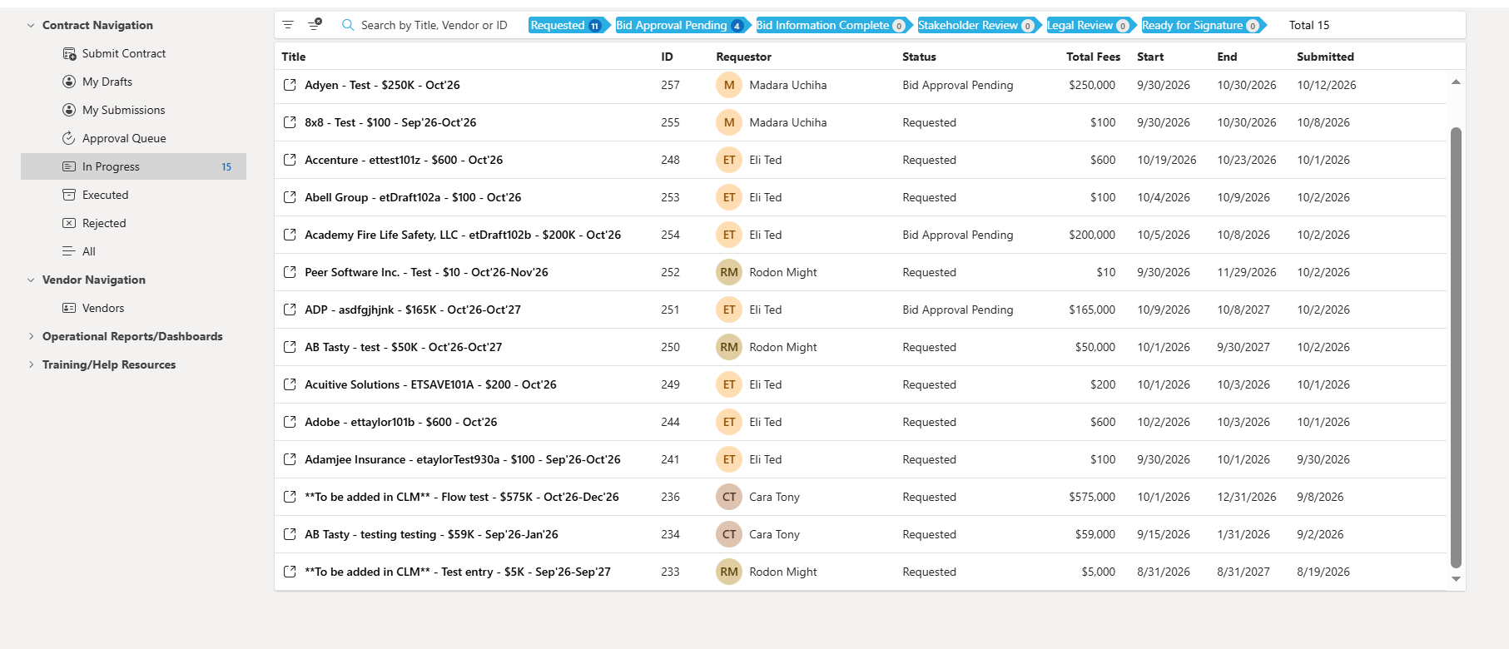The image size is (1509, 649).
Task: Open the Adyen - Test contract icon
Action: pos(290,85)
